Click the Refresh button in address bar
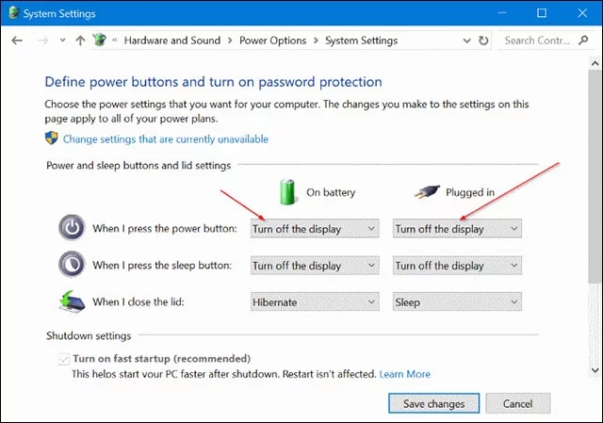This screenshot has height=423, width=603. (483, 41)
